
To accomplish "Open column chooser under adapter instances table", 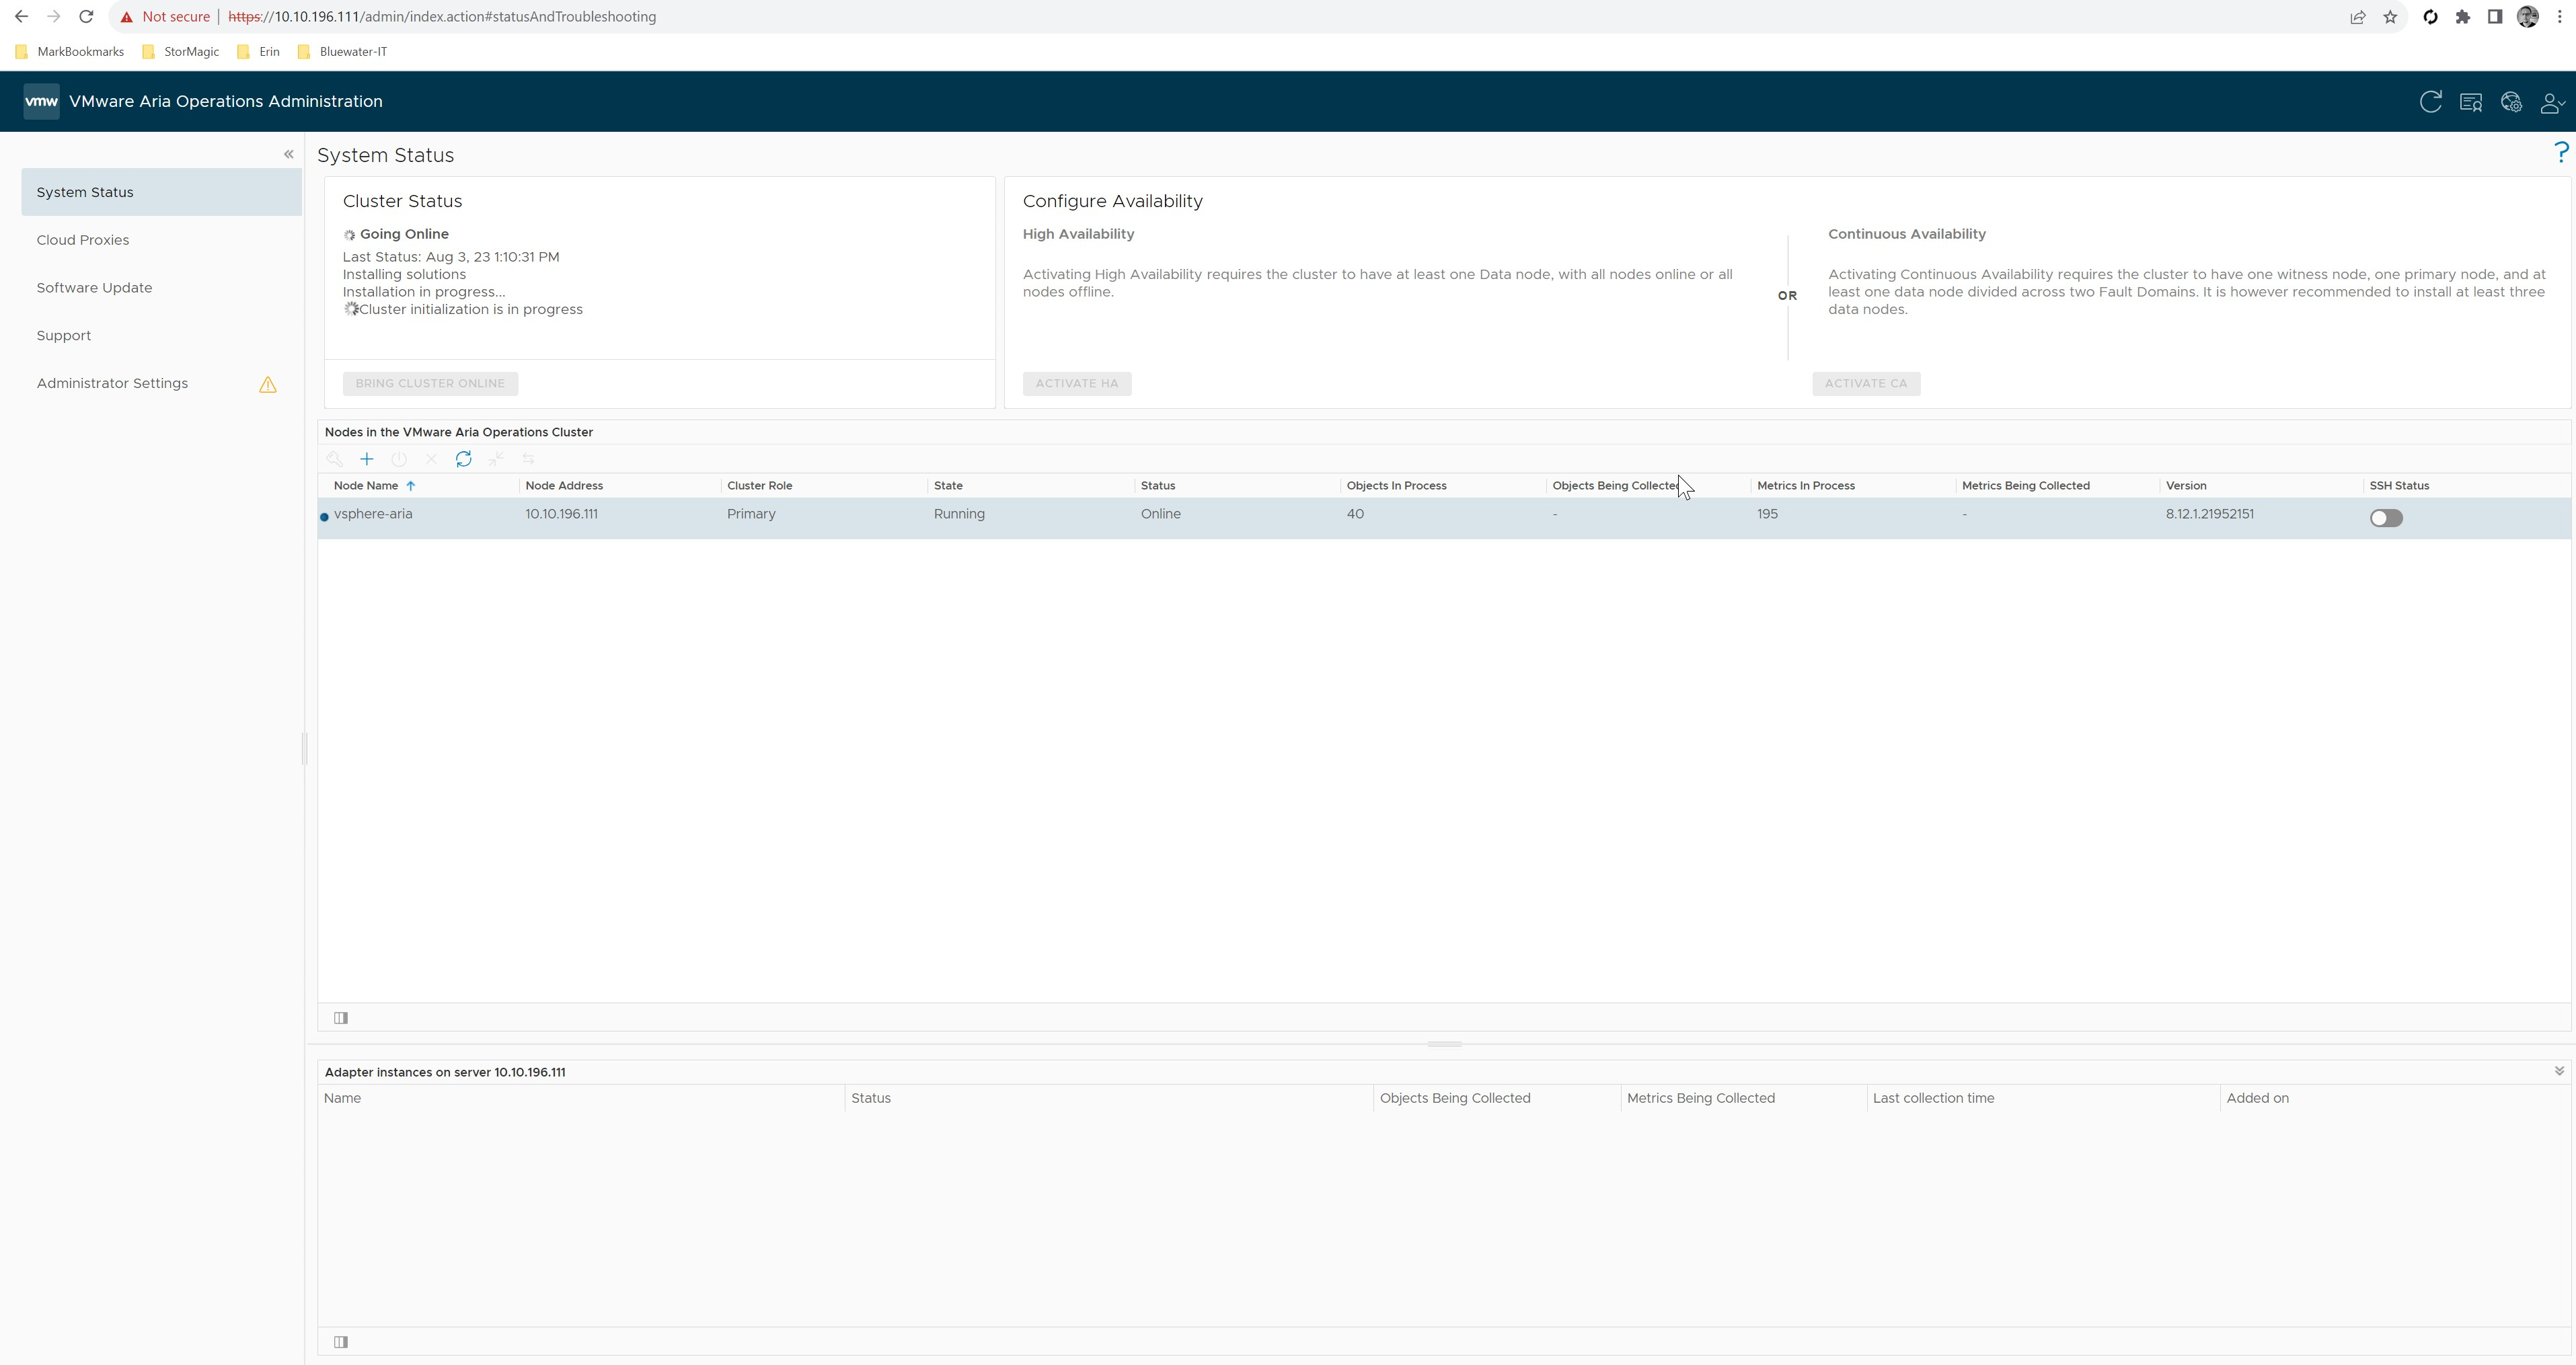I will [341, 1342].
